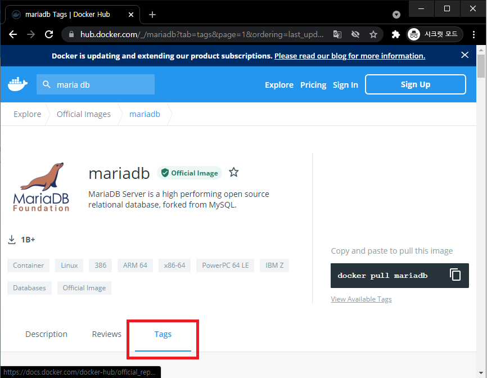487x378 pixels.
Task: Open the tab search dropdown arrow
Action: 396,15
